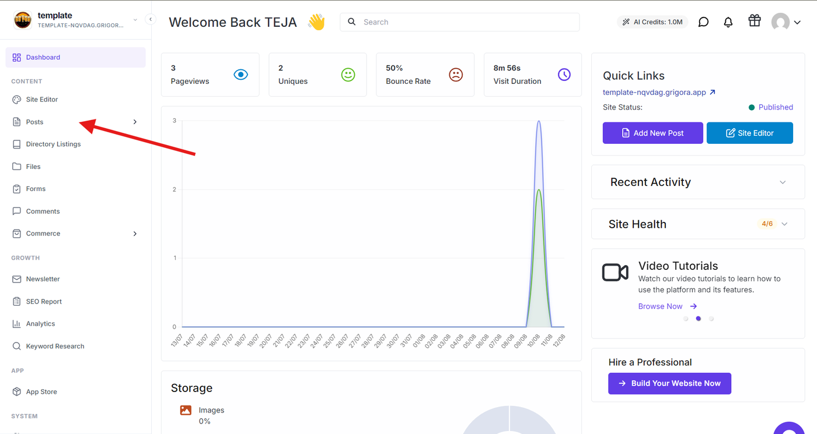
Task: Open the notifications bell icon
Action: [728, 22]
